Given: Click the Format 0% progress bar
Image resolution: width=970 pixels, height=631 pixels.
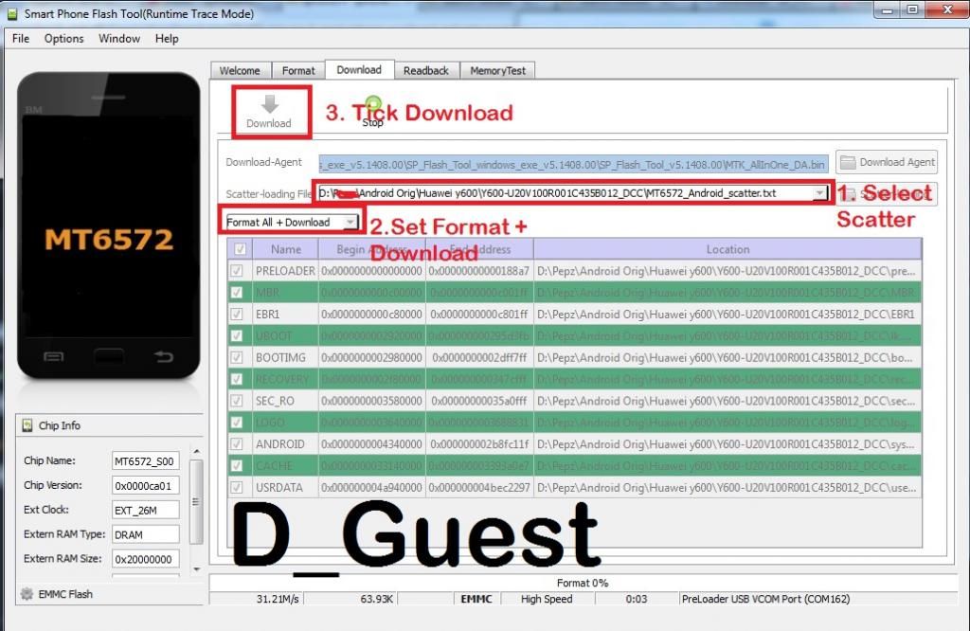Looking at the screenshot, I should pos(582,583).
